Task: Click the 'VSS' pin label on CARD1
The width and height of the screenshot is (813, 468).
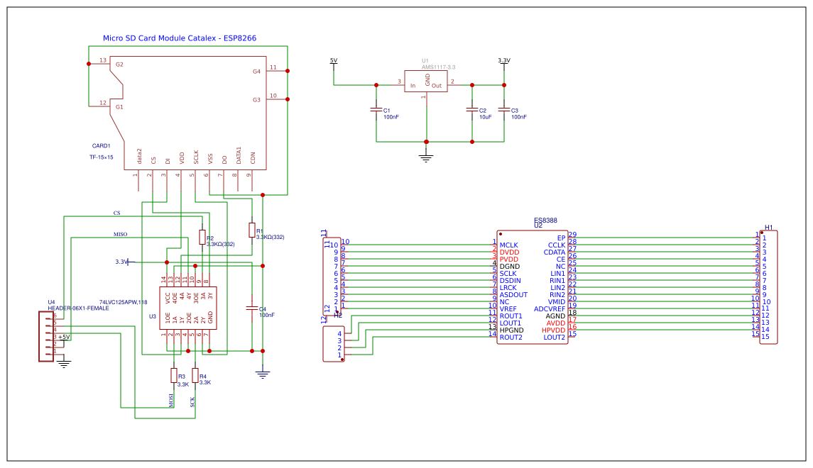Action: (210, 158)
